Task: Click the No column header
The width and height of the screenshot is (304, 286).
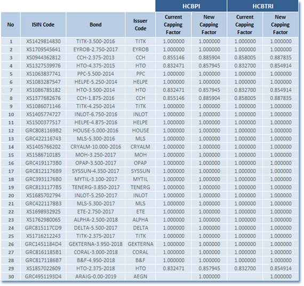Action: 11,25
